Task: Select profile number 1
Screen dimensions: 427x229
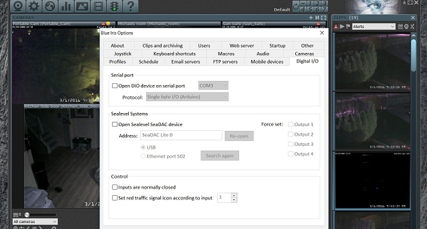Action: click(x=310, y=3)
